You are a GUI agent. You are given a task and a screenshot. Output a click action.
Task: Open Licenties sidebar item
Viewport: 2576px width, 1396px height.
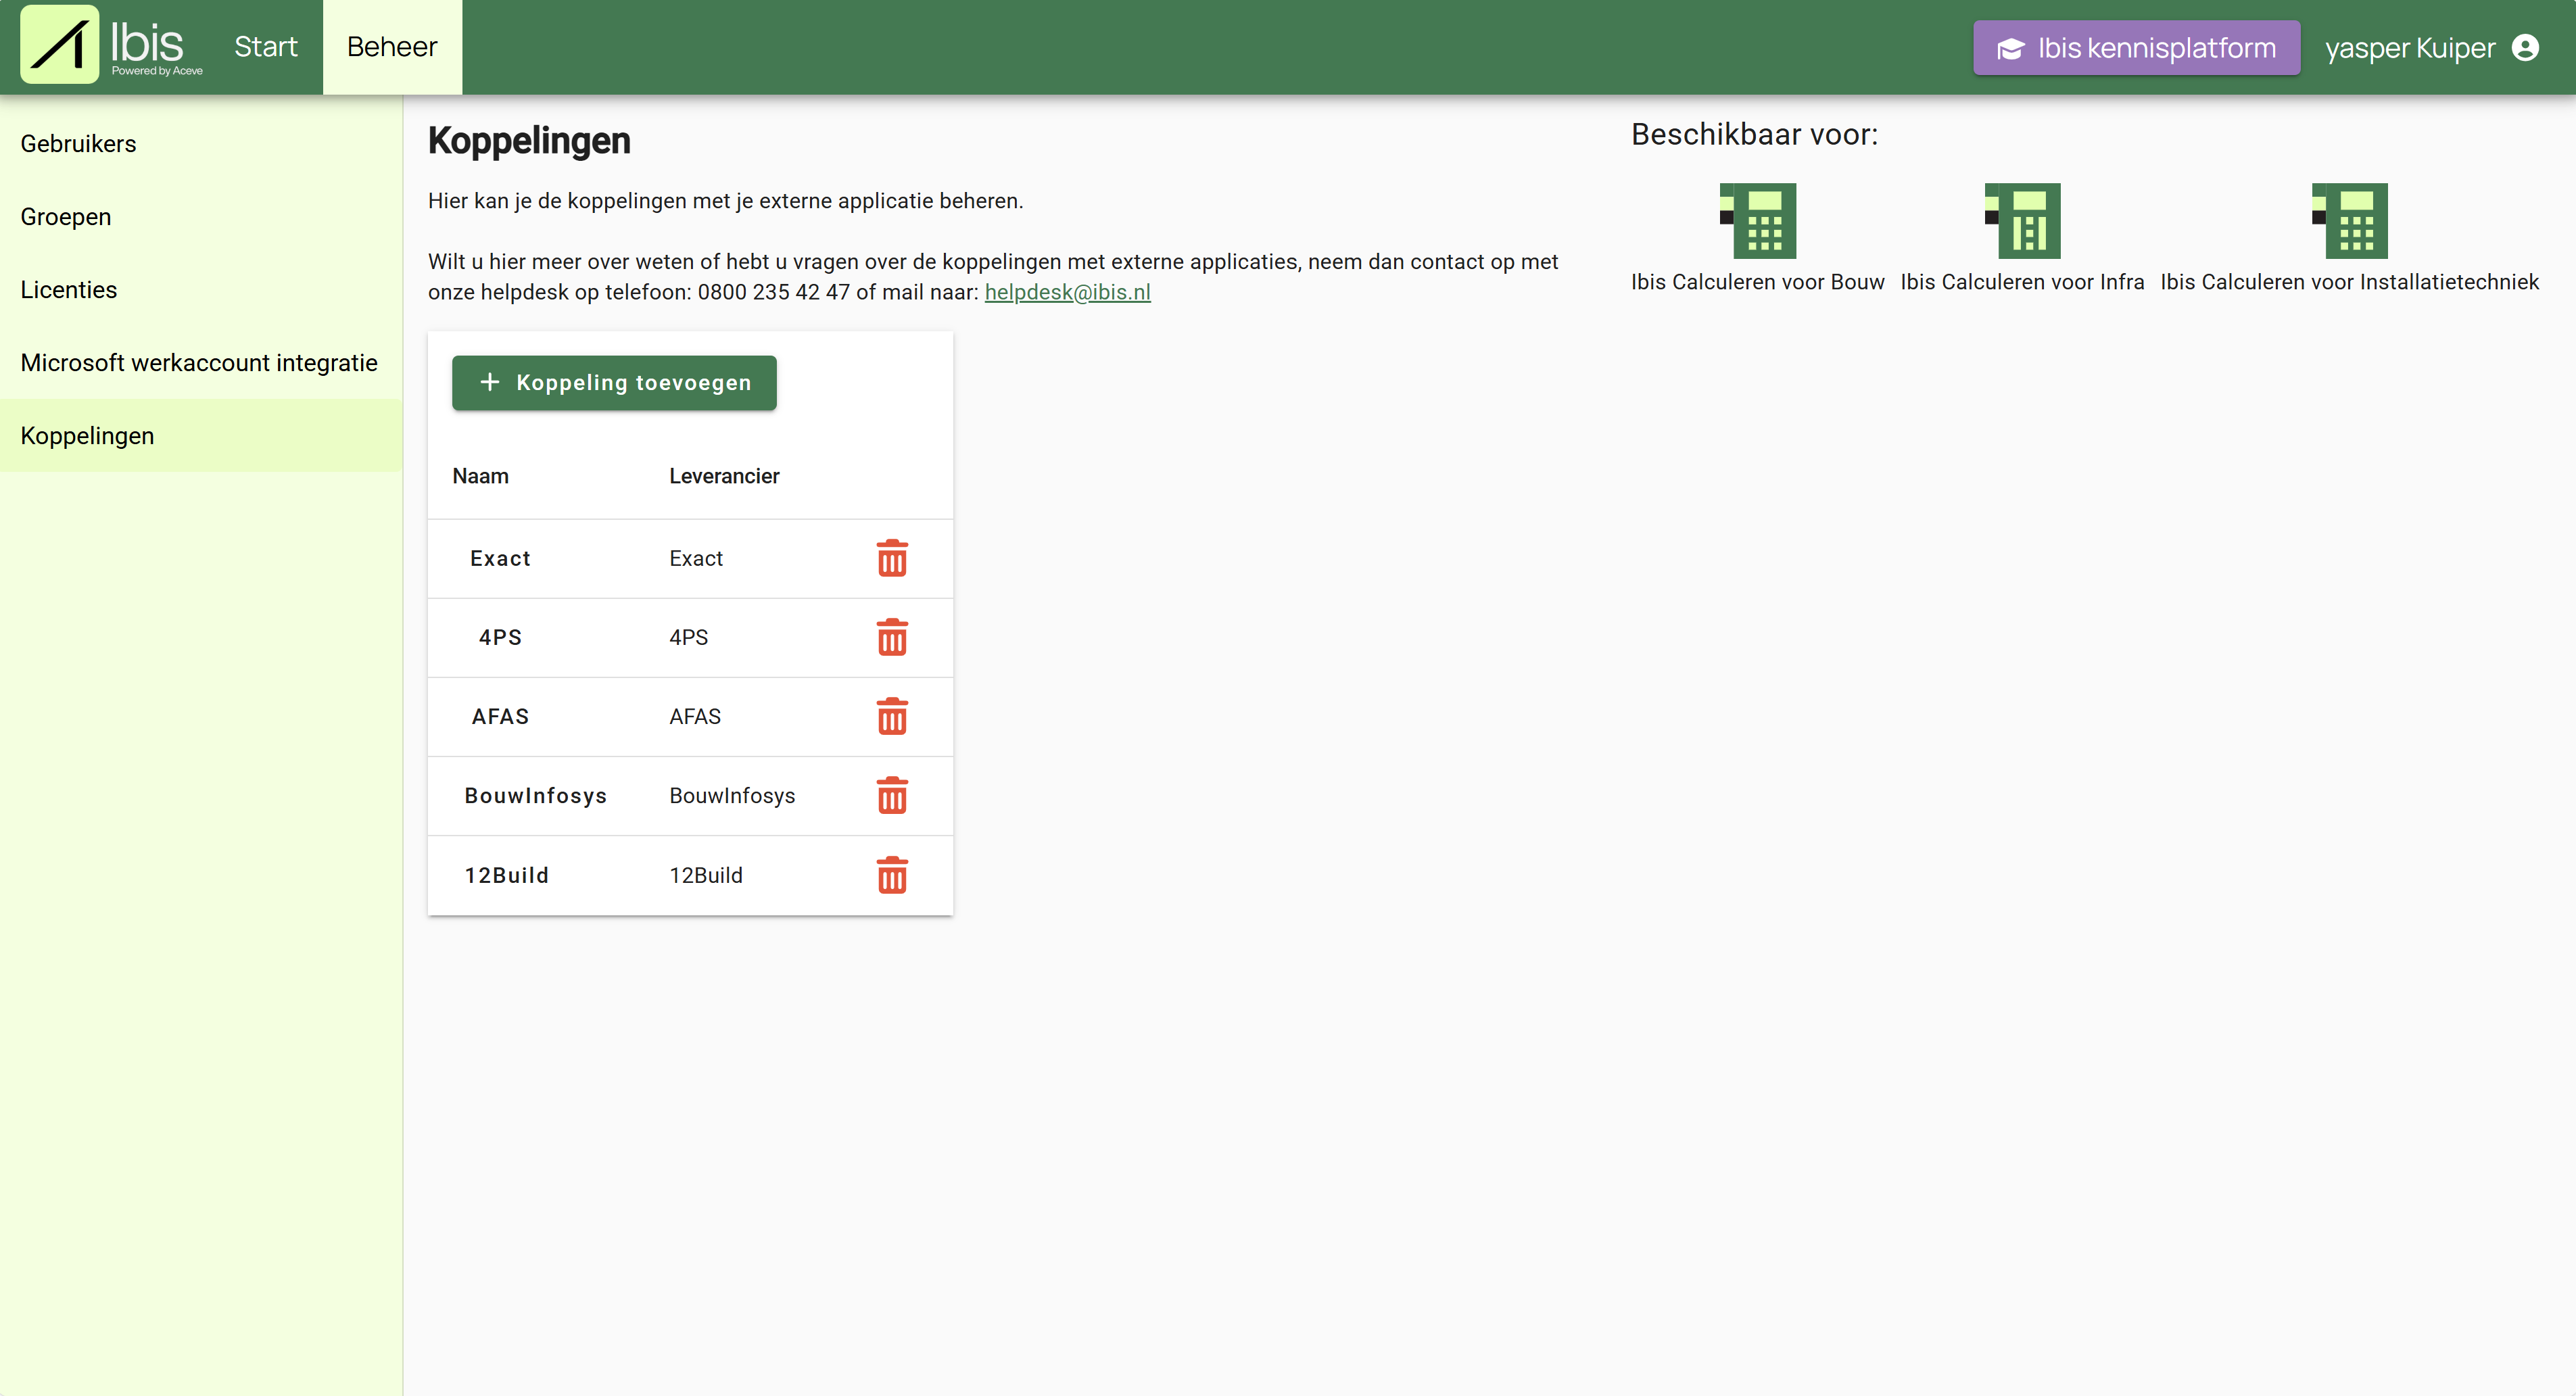point(68,290)
